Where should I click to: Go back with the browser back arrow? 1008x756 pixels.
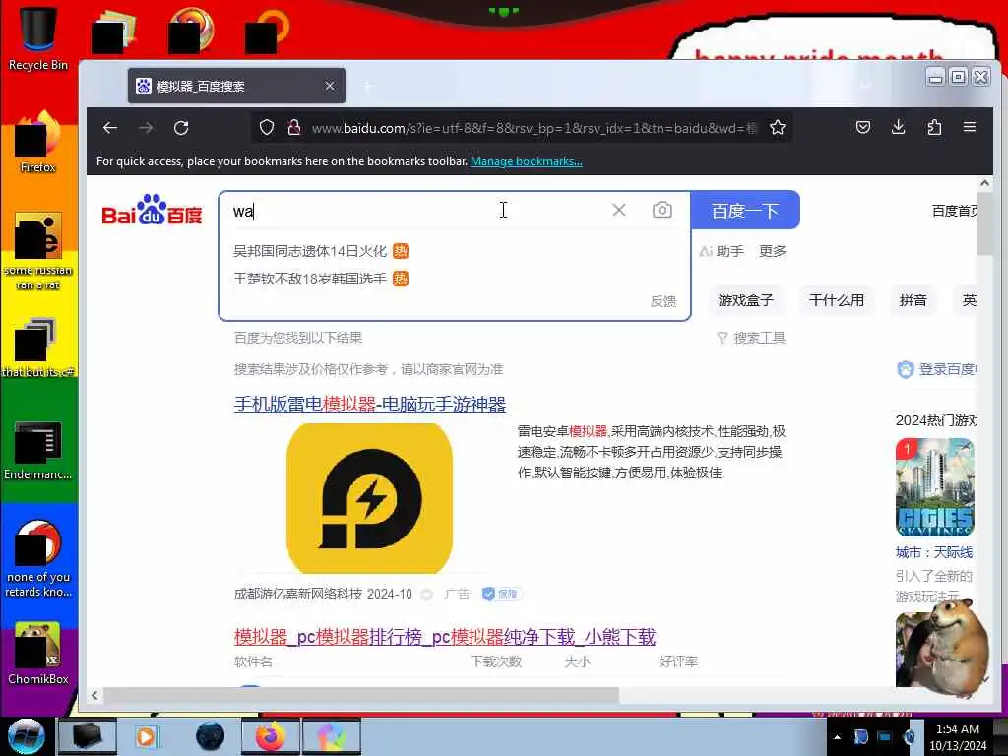pyautogui.click(x=110, y=128)
